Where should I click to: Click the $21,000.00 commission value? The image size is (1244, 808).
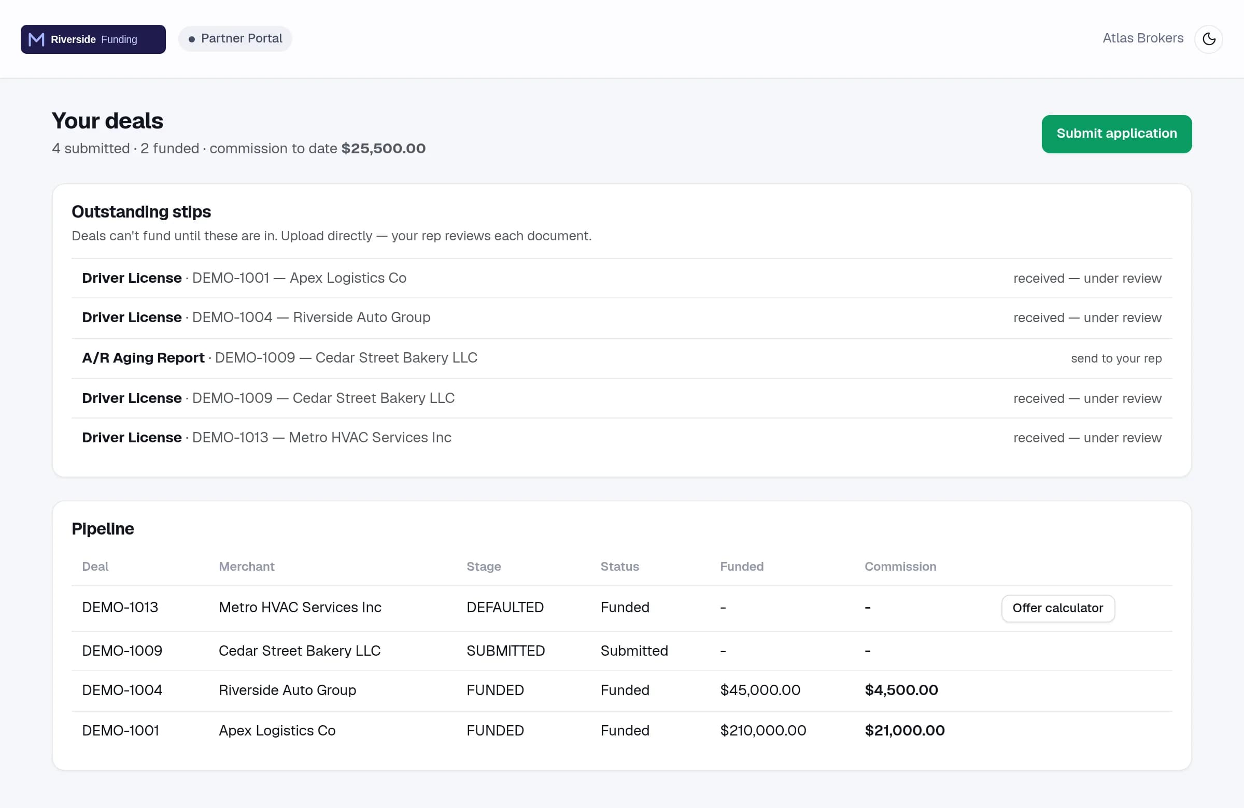[x=904, y=731]
